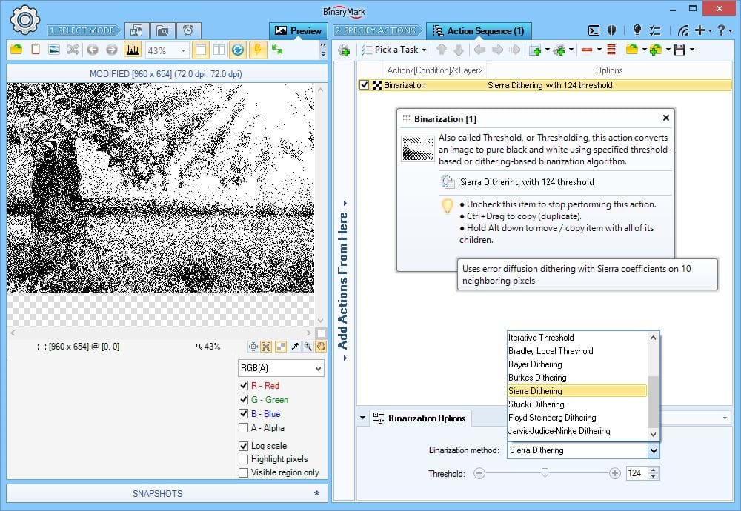This screenshot has height=511, width=741.
Task: Uncheck the Log scale checkbox
Action: pos(244,446)
